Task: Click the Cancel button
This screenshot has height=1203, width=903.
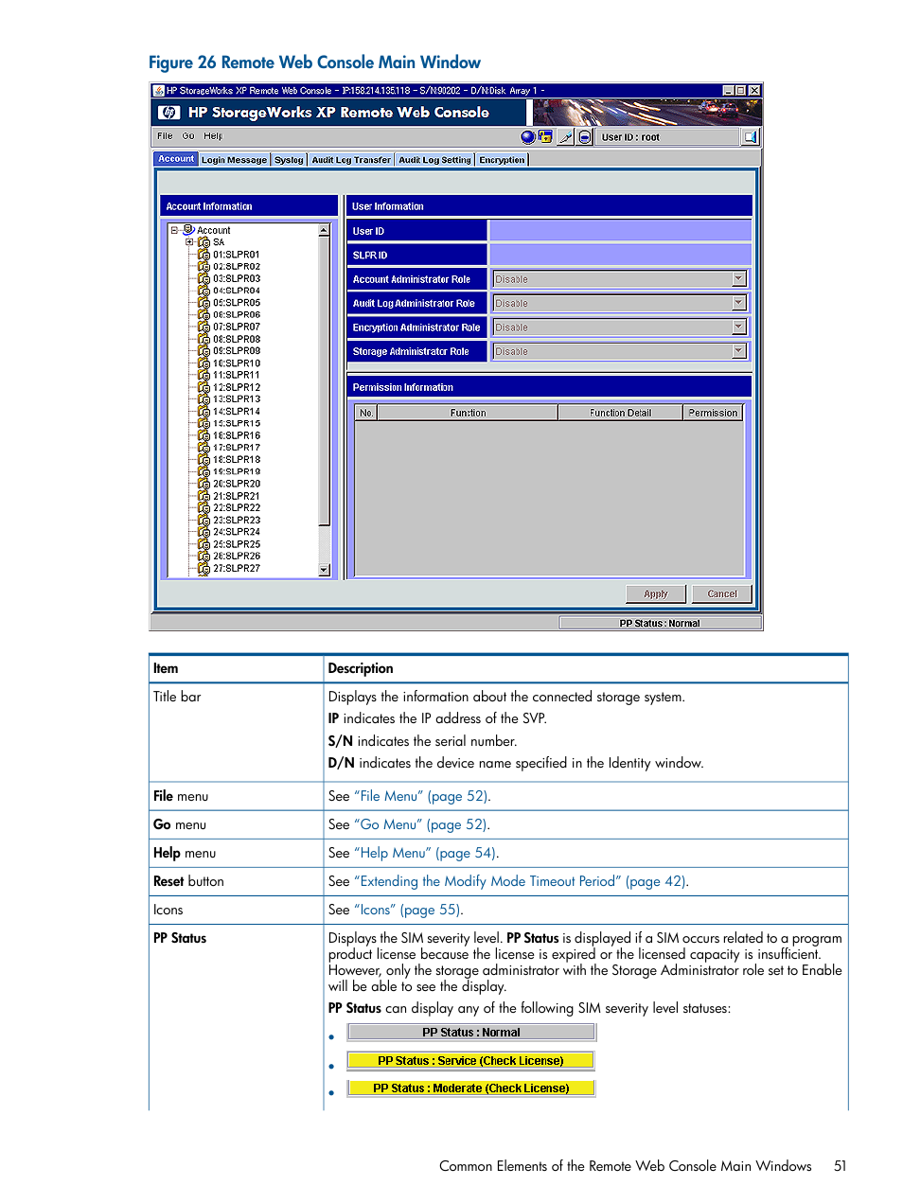Action: [x=722, y=594]
